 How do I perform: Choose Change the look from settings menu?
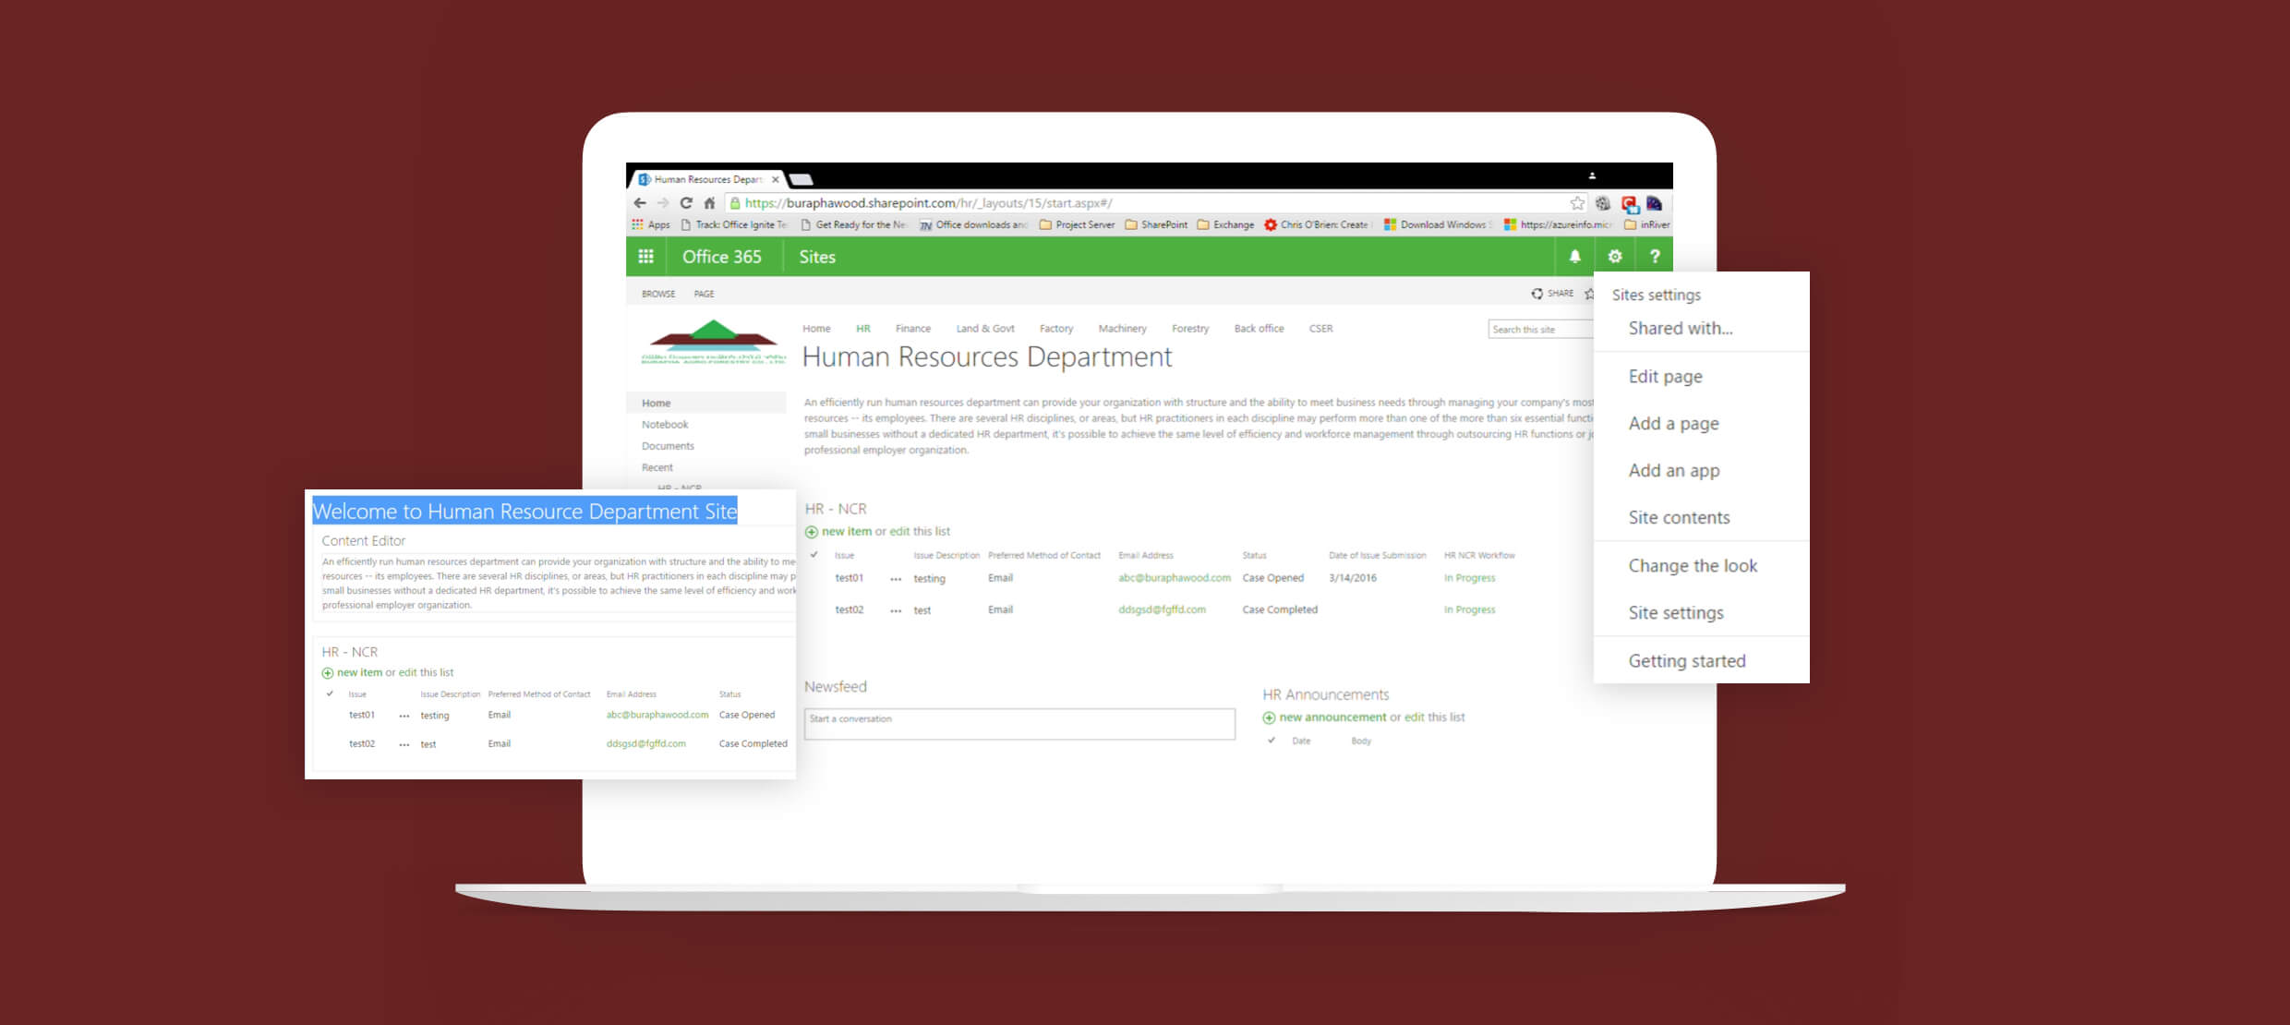(1693, 565)
